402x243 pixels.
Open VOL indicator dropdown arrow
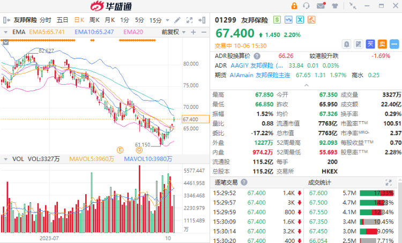[6, 159]
